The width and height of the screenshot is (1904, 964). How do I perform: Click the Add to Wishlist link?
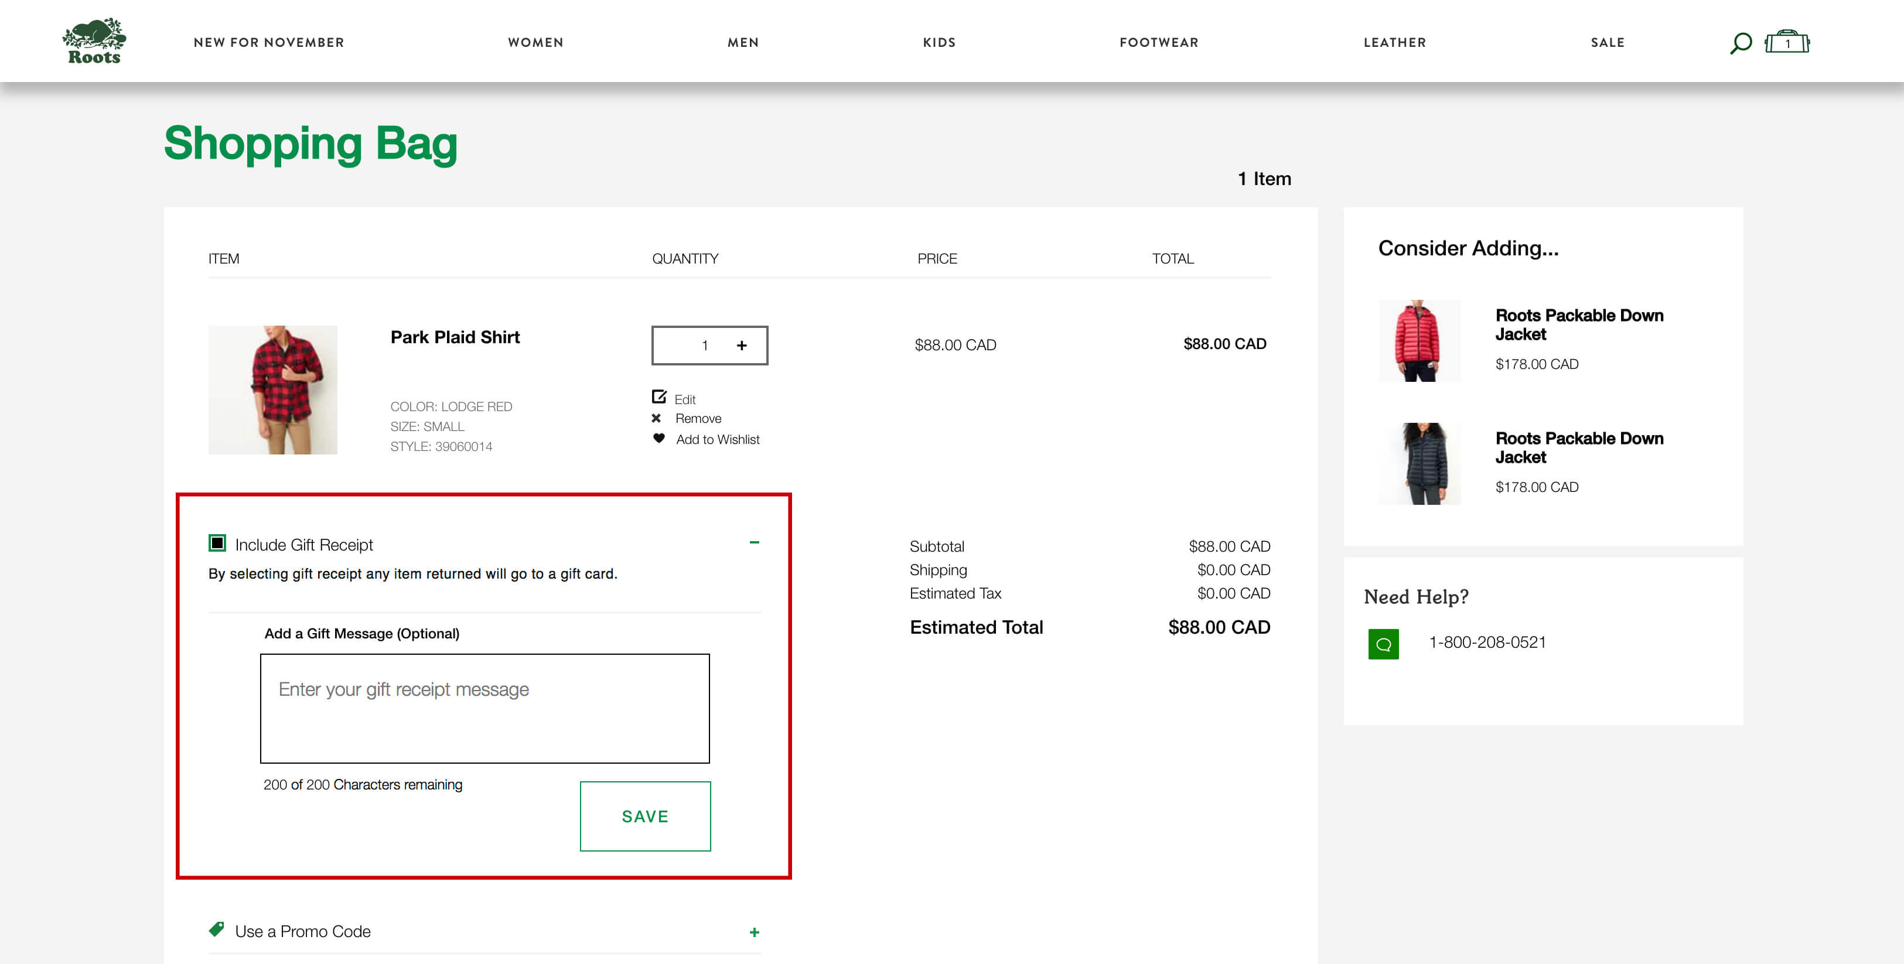coord(718,439)
